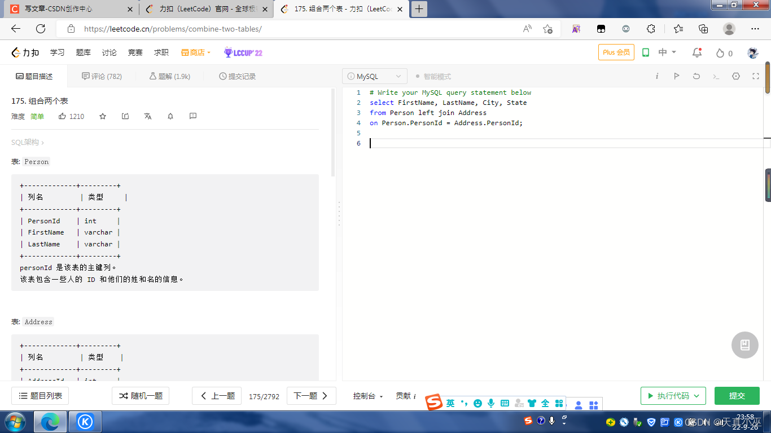771x433 pixels.
Task: Go to 上一题 previous problem
Action: tap(217, 396)
